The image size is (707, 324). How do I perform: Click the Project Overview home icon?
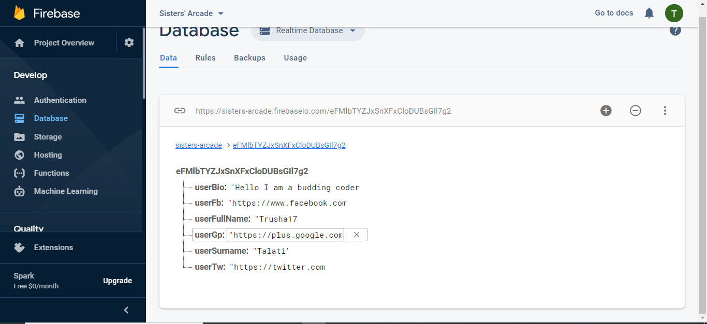click(x=20, y=43)
